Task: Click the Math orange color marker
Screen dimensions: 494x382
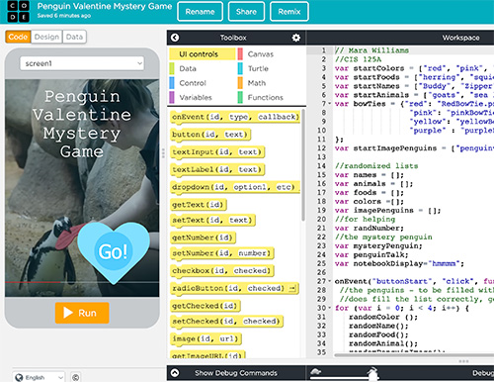Action: pos(240,83)
